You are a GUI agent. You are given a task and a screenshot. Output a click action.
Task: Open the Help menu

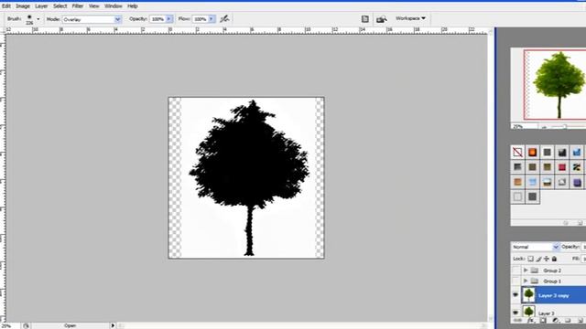(x=132, y=6)
